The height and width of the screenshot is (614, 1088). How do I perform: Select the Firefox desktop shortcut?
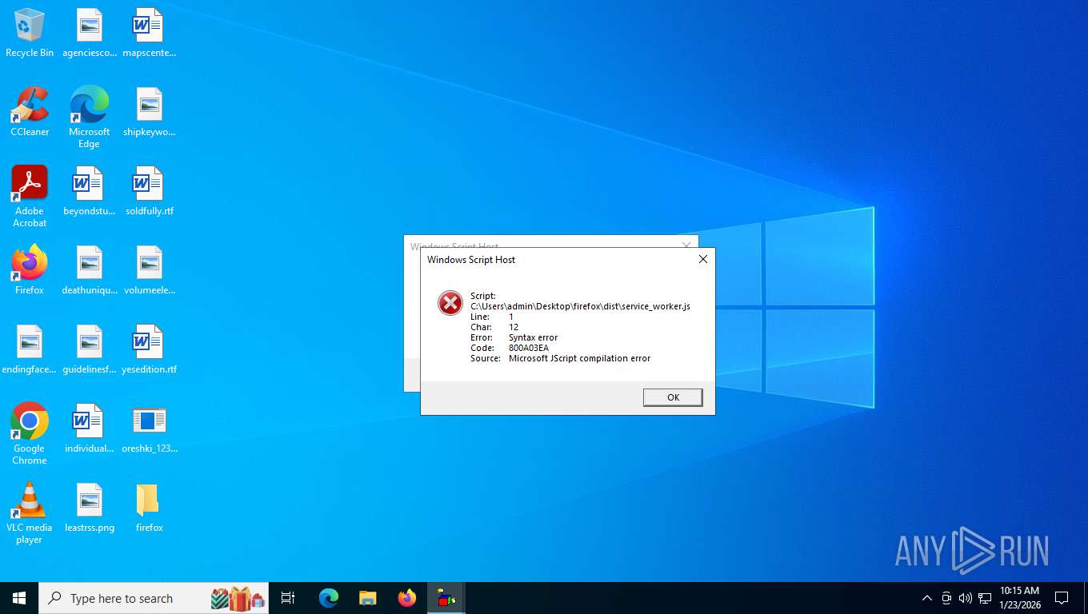coord(30,270)
